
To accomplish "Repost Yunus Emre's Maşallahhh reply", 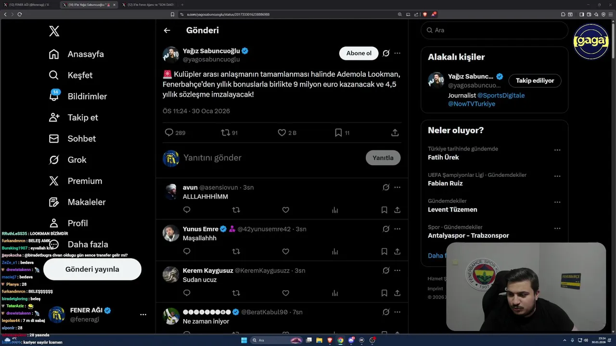I will 236,251.
